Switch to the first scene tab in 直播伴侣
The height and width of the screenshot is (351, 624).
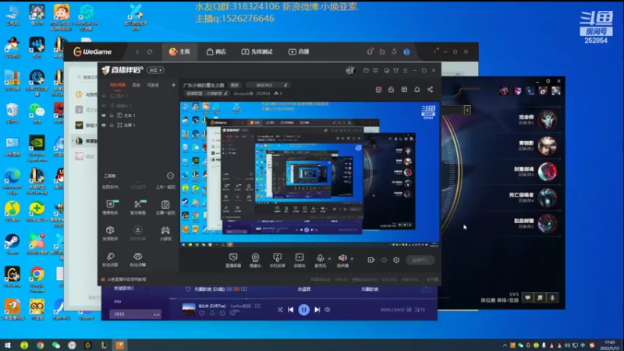tap(118, 85)
